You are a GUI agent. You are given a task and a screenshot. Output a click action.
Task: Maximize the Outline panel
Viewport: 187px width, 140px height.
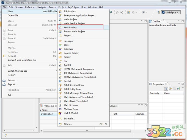tap(183, 21)
